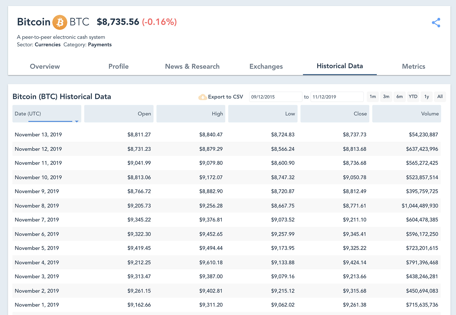Image resolution: width=456 pixels, height=315 pixels.
Task: Select the November 1, 2019 date cell
Action: [x=37, y=305]
